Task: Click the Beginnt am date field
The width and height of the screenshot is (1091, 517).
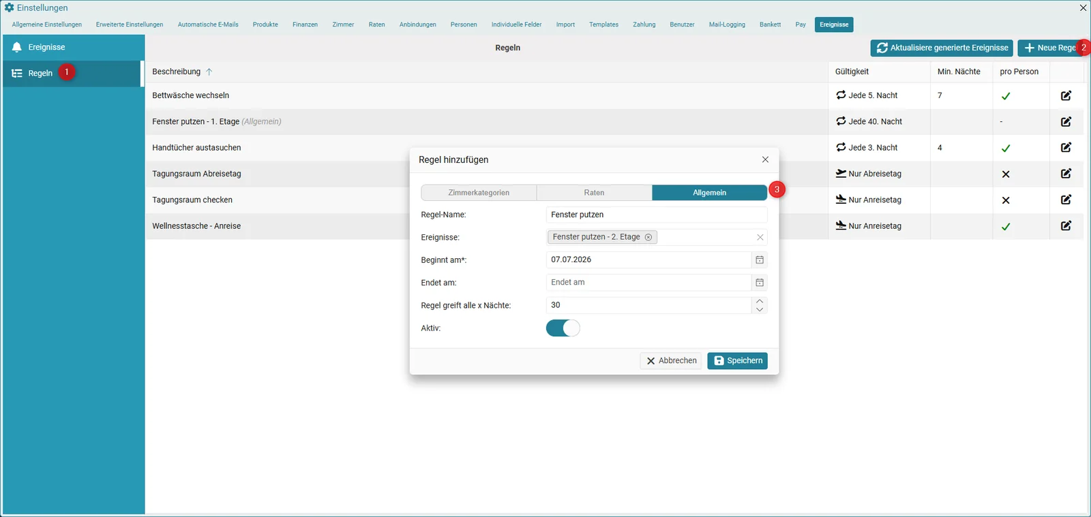Action: point(648,260)
